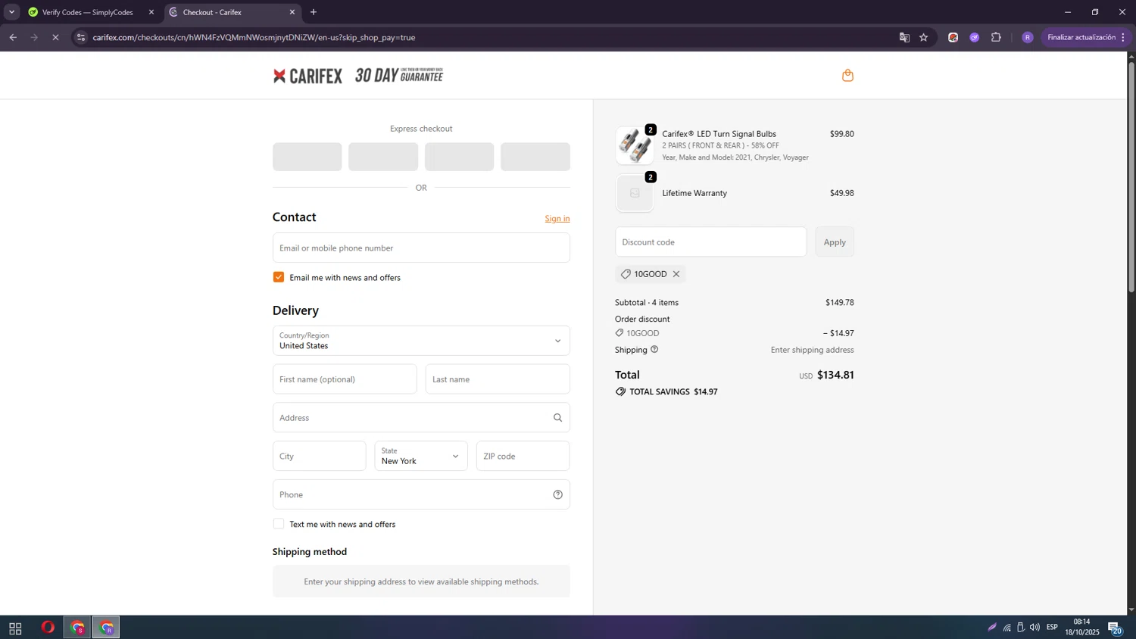Click the Lifetime Warranty thumbnail

(635, 193)
